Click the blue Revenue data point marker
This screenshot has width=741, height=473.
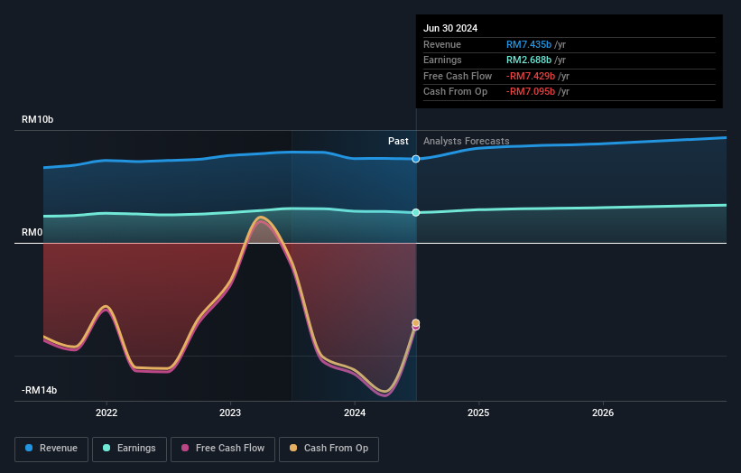[416, 159]
